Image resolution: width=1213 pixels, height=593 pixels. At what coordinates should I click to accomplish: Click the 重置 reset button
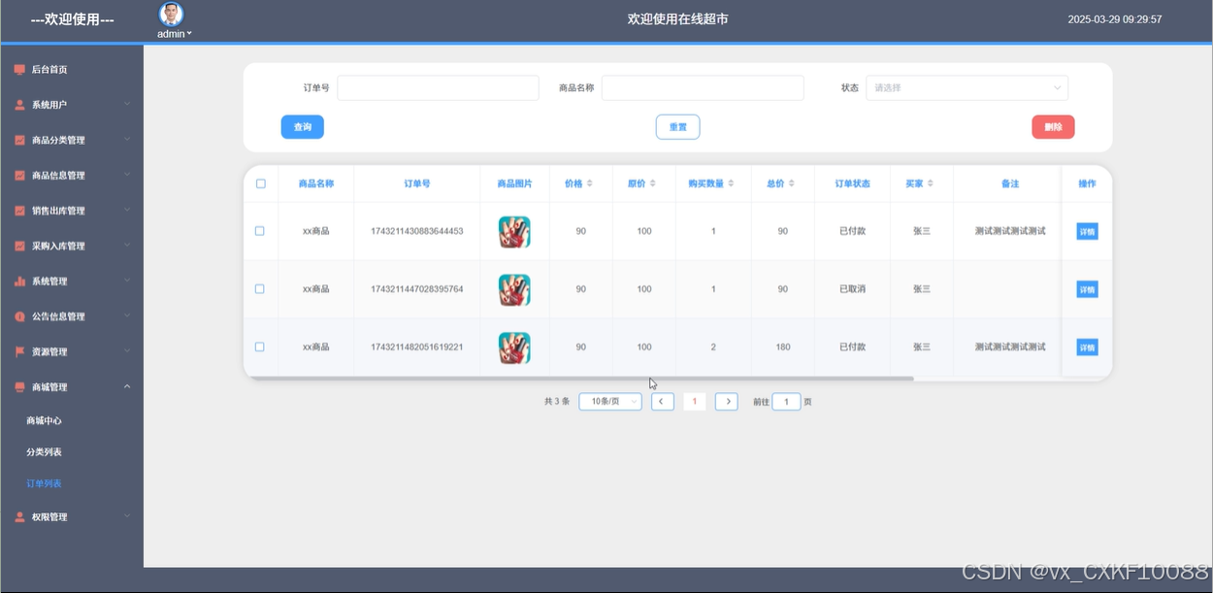(677, 127)
